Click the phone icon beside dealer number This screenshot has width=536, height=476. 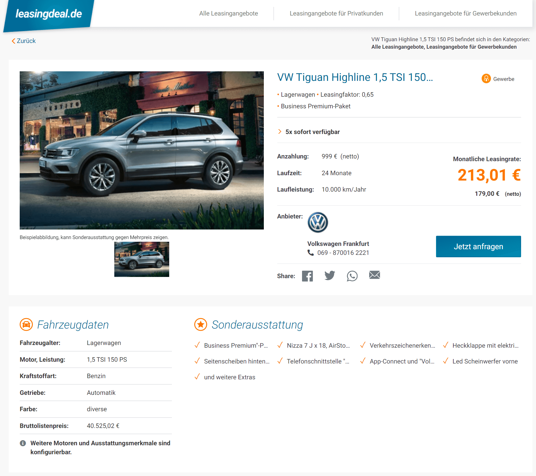[311, 253]
